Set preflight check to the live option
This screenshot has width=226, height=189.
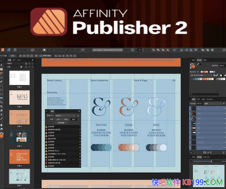(74, 119)
